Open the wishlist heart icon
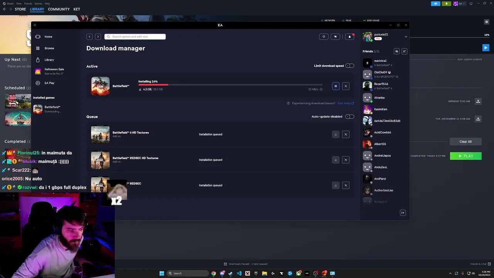 click(324, 37)
